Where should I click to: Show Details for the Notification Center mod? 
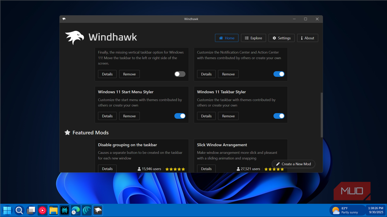(206, 74)
